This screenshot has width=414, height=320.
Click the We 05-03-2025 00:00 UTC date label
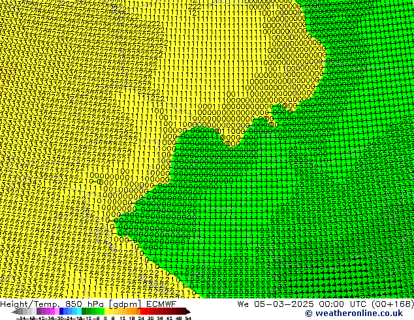pyautogui.click(x=303, y=304)
